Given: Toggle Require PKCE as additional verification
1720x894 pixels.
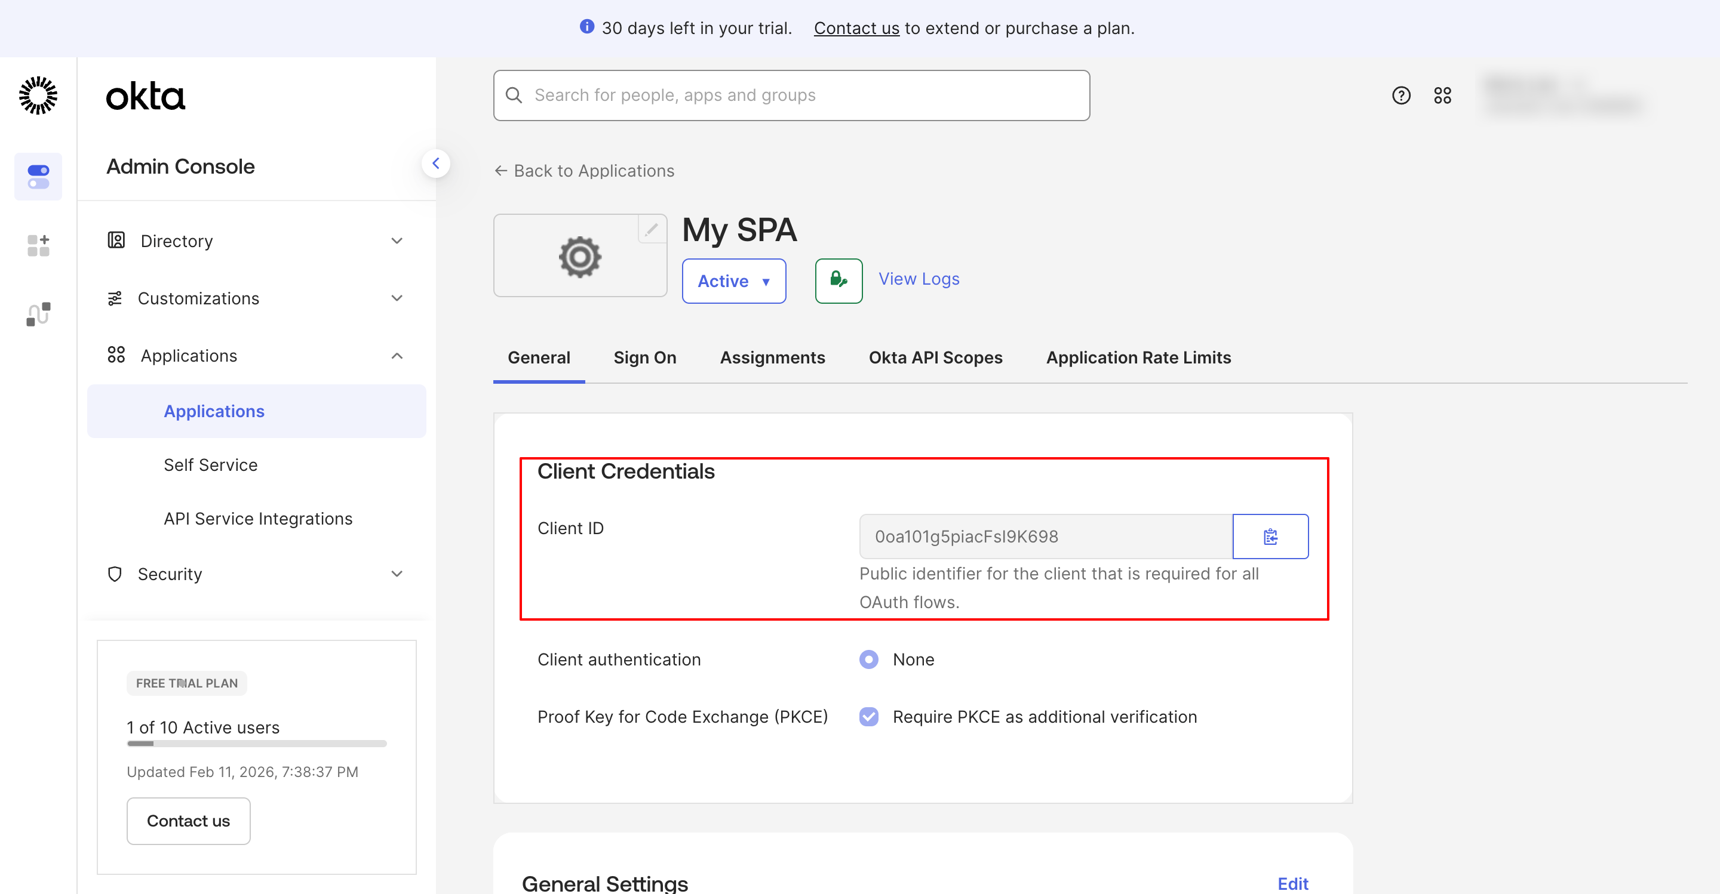Looking at the screenshot, I should point(868,717).
